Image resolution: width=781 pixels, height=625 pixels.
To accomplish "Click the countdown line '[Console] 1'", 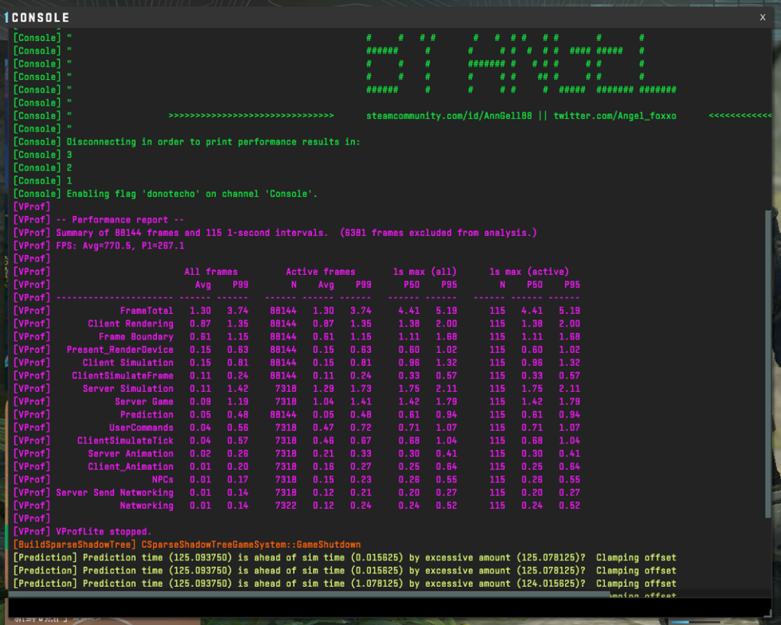I will click(42, 181).
